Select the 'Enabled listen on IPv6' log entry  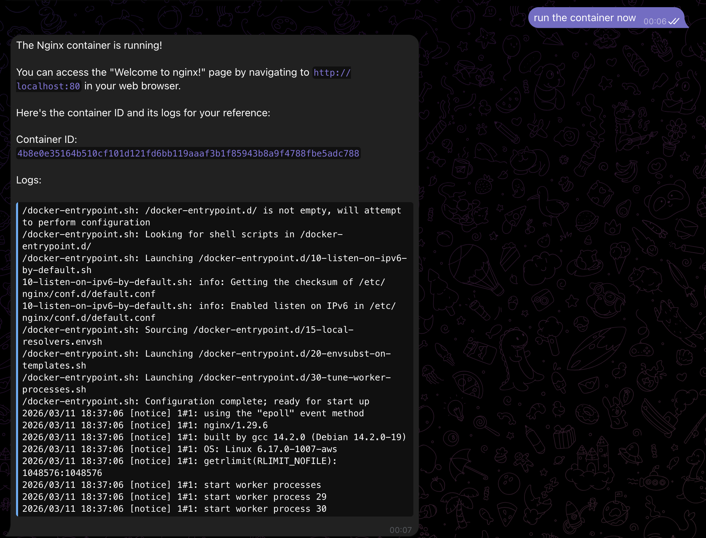coord(209,305)
